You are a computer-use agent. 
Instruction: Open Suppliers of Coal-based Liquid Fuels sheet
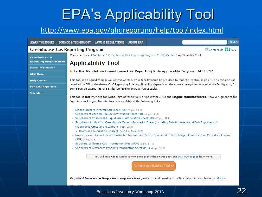pyautogui.click(x=115, y=118)
